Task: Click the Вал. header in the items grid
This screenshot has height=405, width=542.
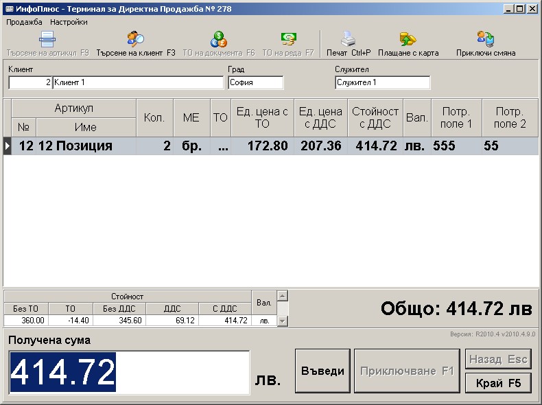Action: [417, 118]
